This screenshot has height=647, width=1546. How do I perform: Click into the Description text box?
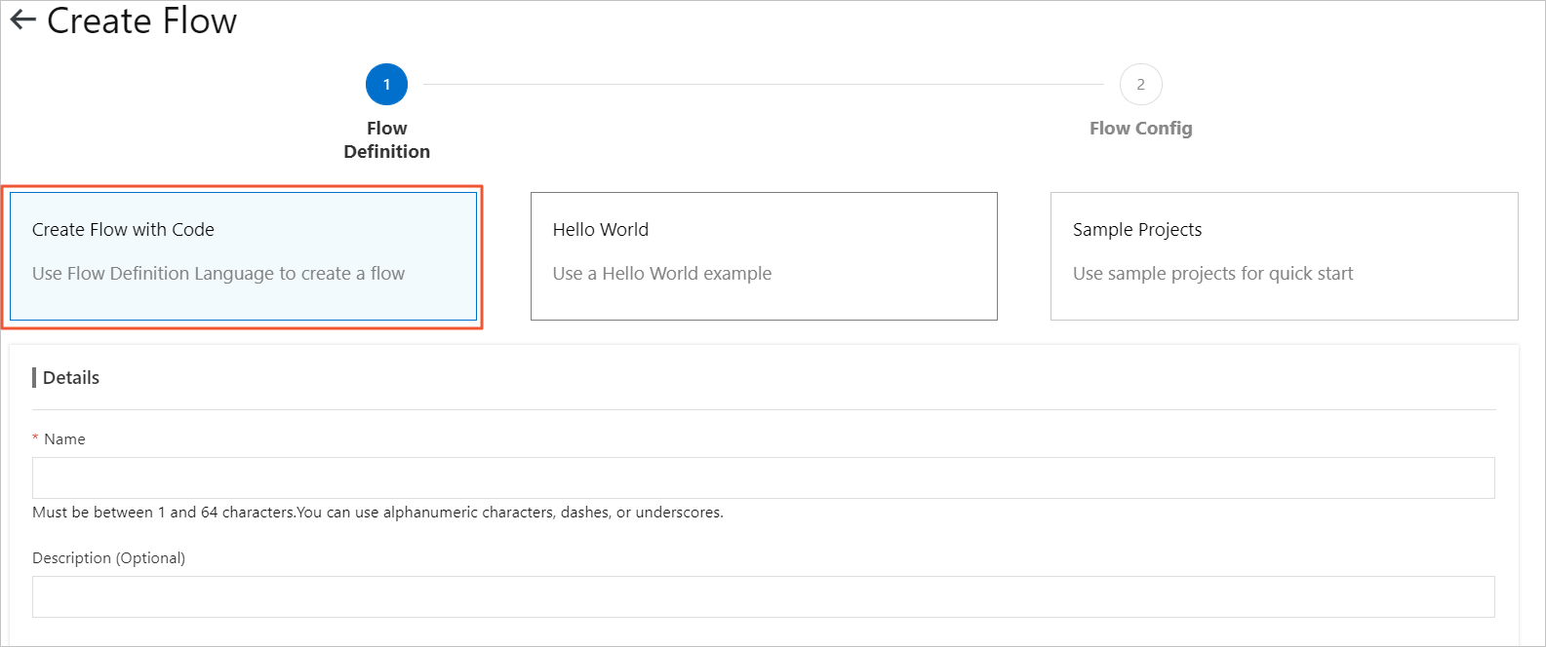(x=763, y=596)
